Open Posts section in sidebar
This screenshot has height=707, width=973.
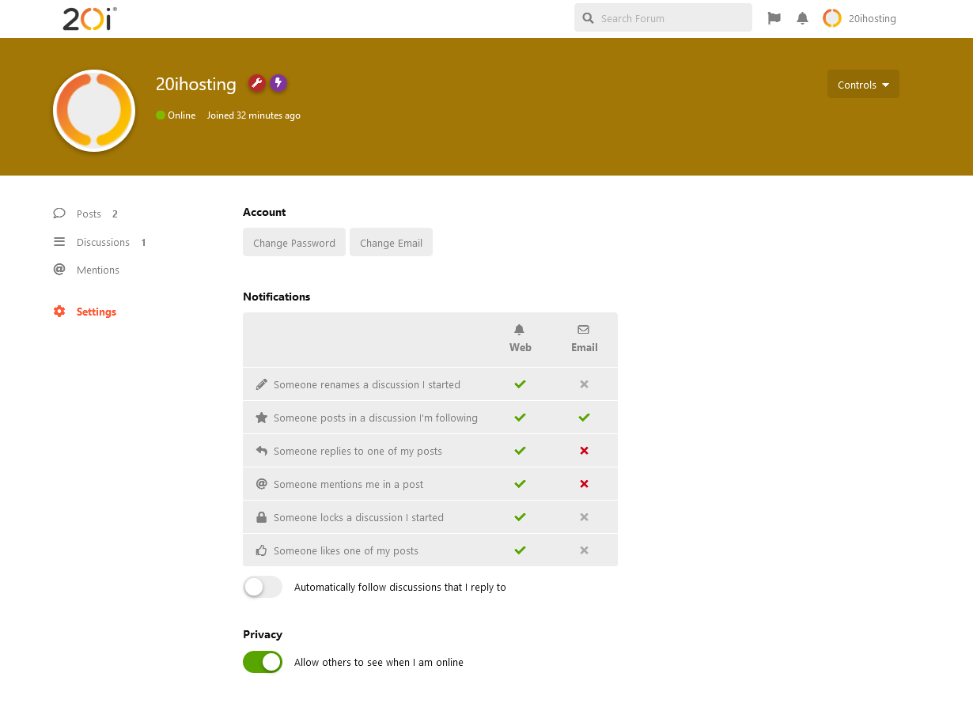[85, 214]
